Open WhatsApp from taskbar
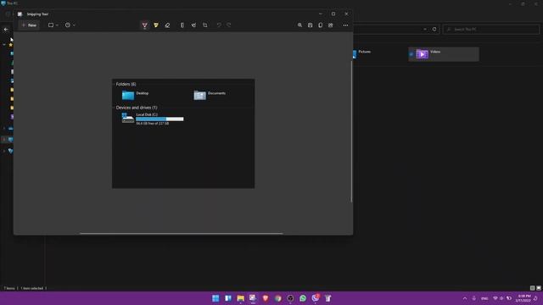This screenshot has height=305, width=543. 303,298
